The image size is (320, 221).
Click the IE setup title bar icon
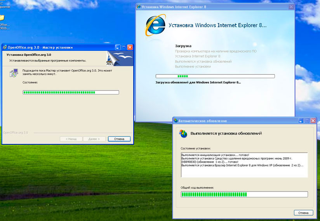pos(139,7)
